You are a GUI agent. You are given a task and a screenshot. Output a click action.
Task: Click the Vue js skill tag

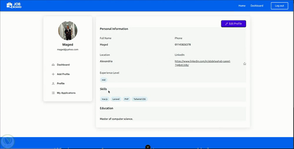pyautogui.click(x=105, y=99)
